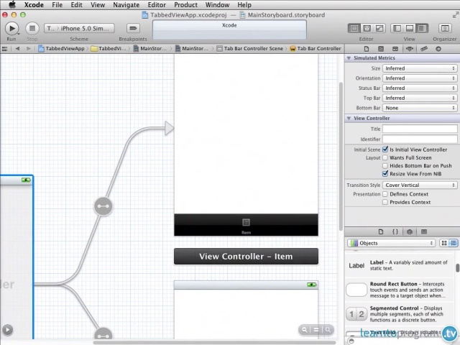Viewport: 460px width, 345px height.
Task: Zoom out of the storyboard canvas
Action: click(305, 330)
